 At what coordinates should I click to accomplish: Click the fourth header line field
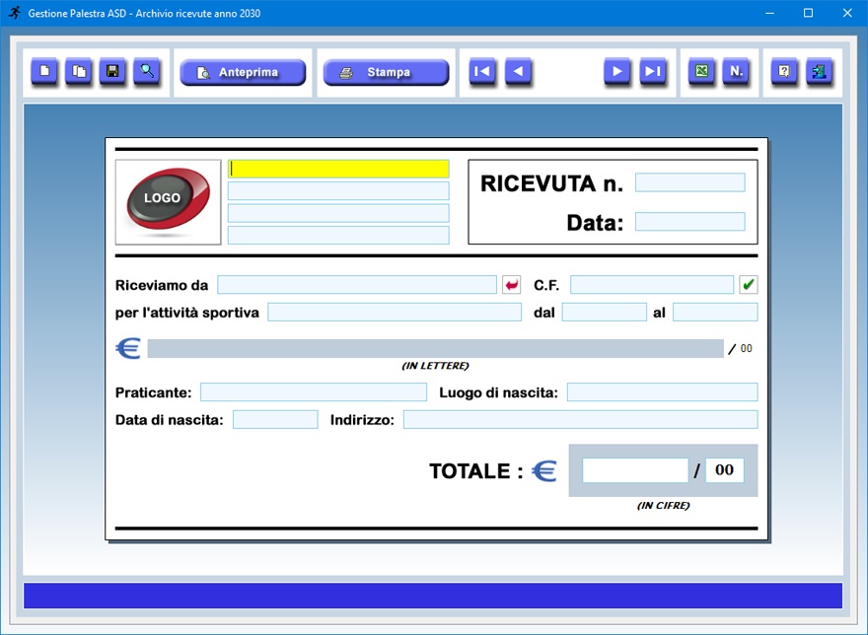[338, 235]
